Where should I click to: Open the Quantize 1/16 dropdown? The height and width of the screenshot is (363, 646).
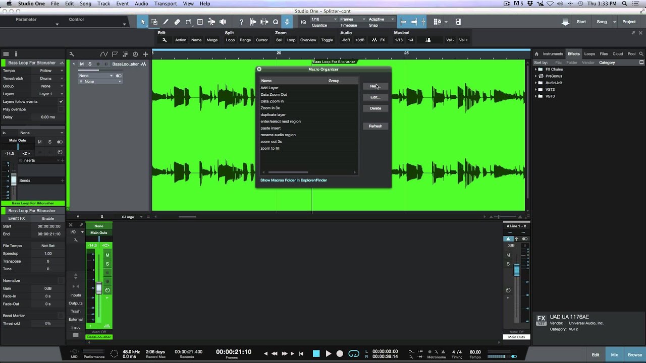pos(324,19)
